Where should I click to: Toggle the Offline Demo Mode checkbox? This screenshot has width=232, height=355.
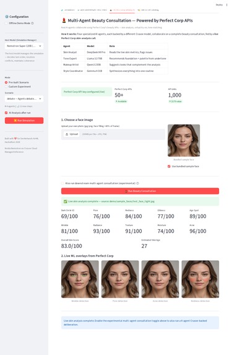pyautogui.click(x=6, y=24)
